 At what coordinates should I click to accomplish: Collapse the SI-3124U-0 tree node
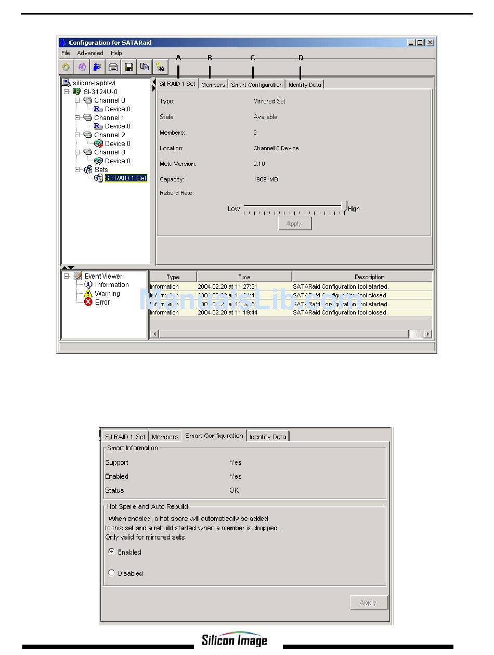67,91
